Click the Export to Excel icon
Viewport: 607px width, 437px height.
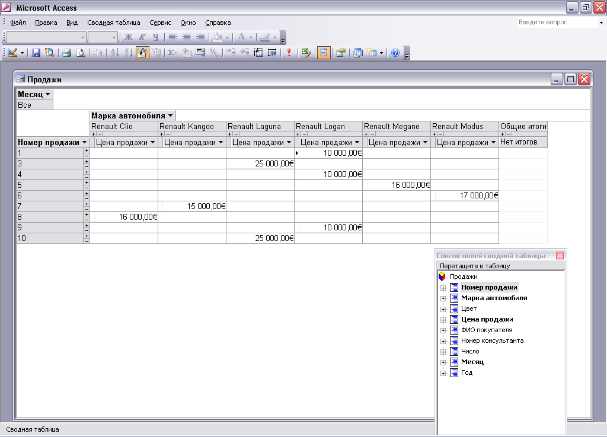(x=306, y=53)
